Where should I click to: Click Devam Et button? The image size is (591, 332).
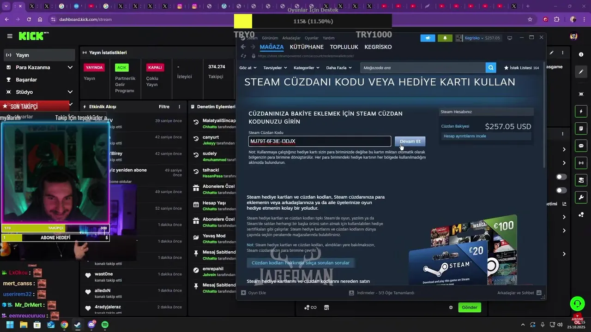coord(410,141)
